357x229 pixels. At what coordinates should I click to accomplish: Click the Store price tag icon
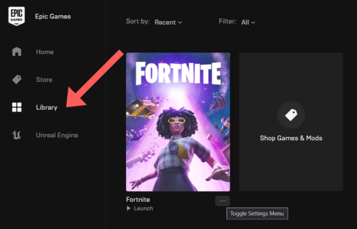(17, 79)
